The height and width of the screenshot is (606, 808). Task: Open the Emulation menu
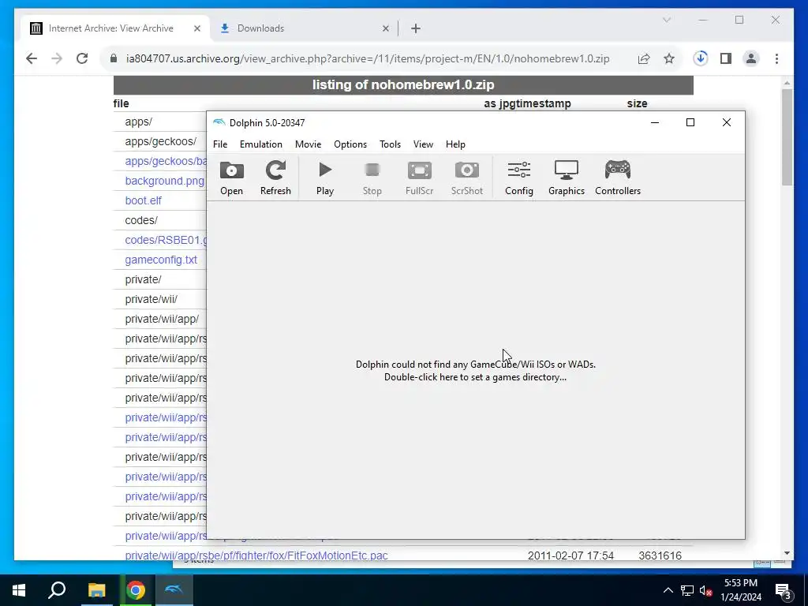(x=260, y=144)
